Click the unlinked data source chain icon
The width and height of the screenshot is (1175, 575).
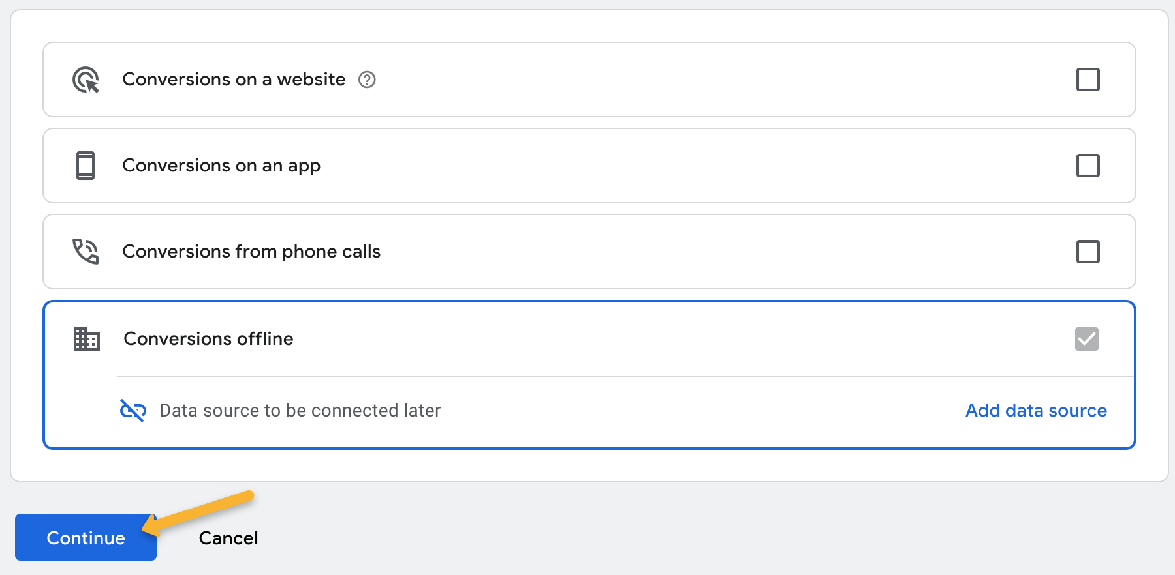click(x=133, y=410)
